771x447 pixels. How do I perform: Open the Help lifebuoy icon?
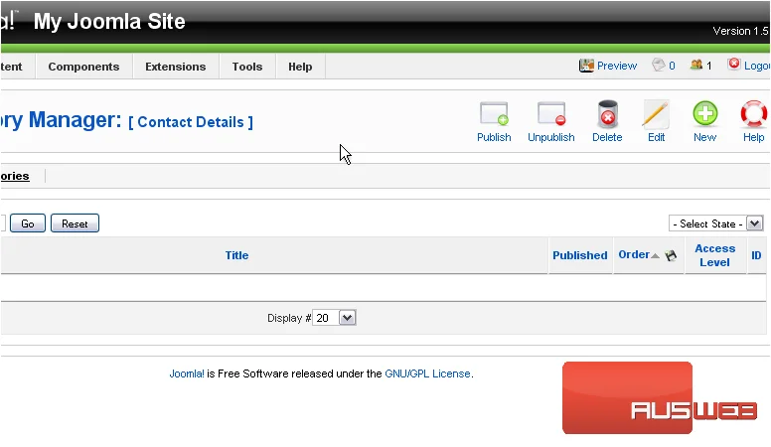click(753, 114)
